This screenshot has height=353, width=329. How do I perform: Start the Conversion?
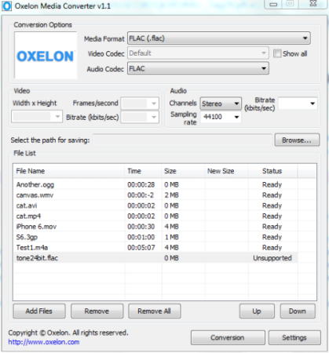coord(228,337)
